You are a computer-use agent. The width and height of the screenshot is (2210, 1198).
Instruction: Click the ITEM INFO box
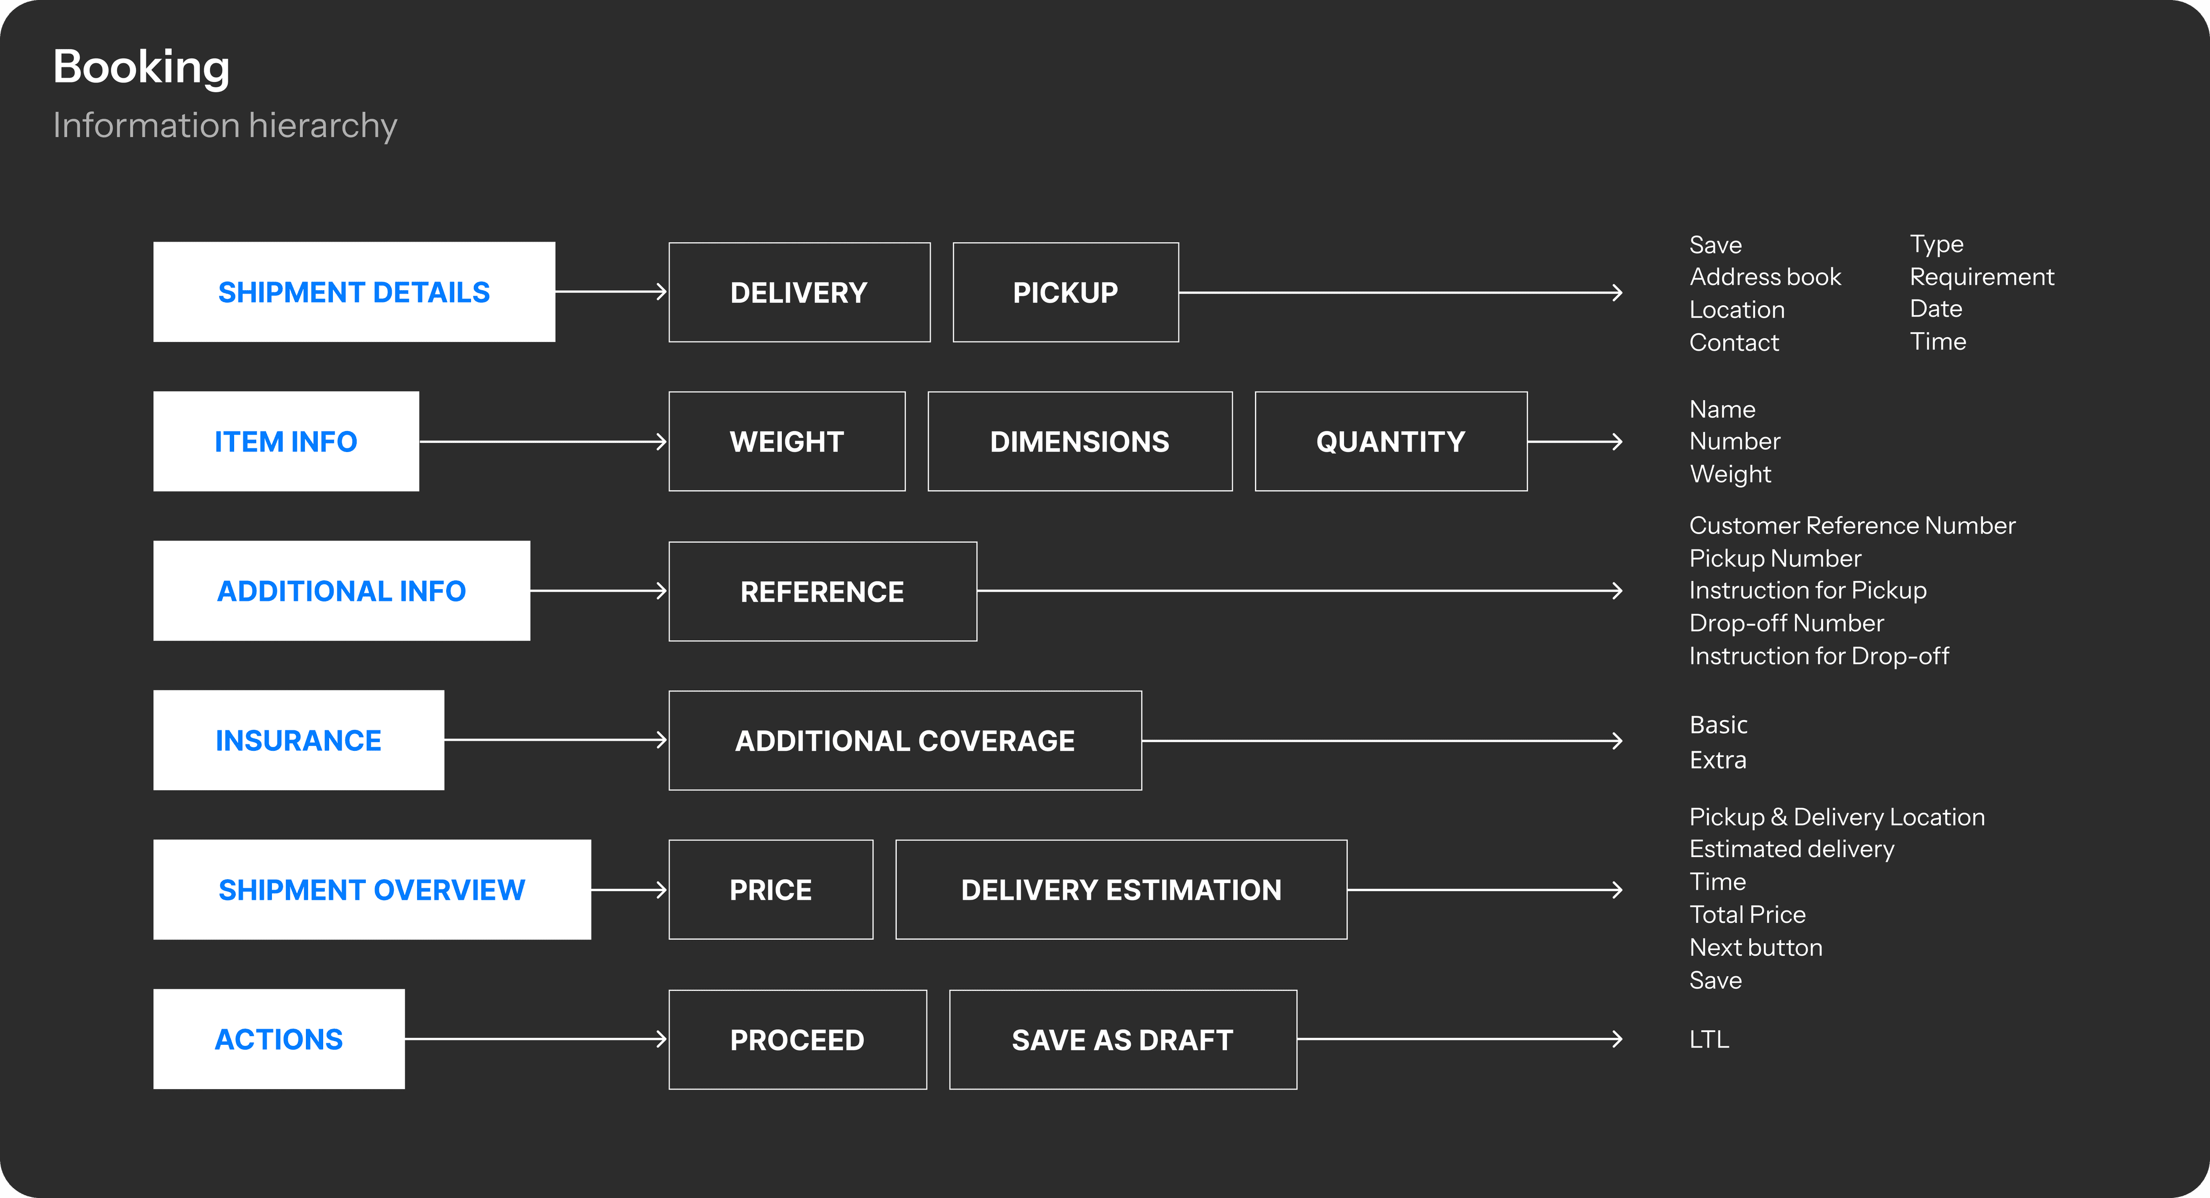tap(285, 442)
